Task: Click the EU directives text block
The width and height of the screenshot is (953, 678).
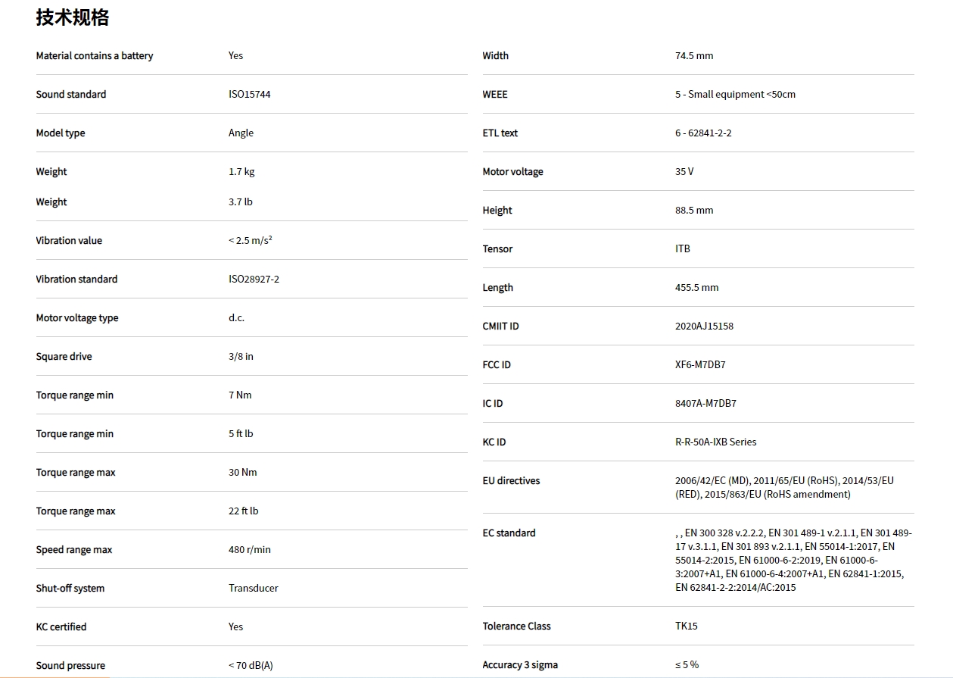Action: (x=784, y=488)
